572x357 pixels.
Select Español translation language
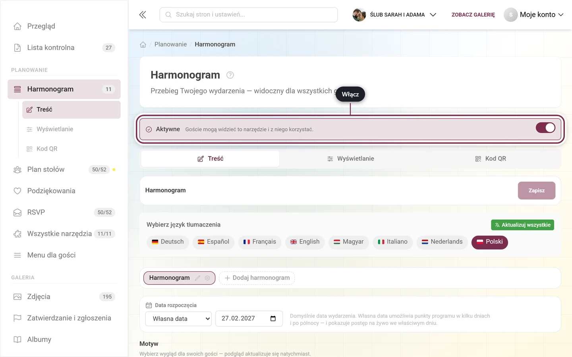[213, 242]
